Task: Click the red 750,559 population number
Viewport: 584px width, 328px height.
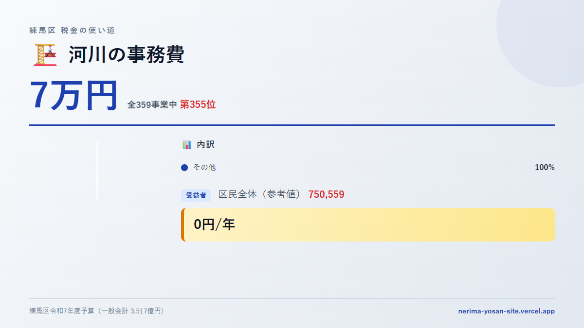Action: pos(326,194)
